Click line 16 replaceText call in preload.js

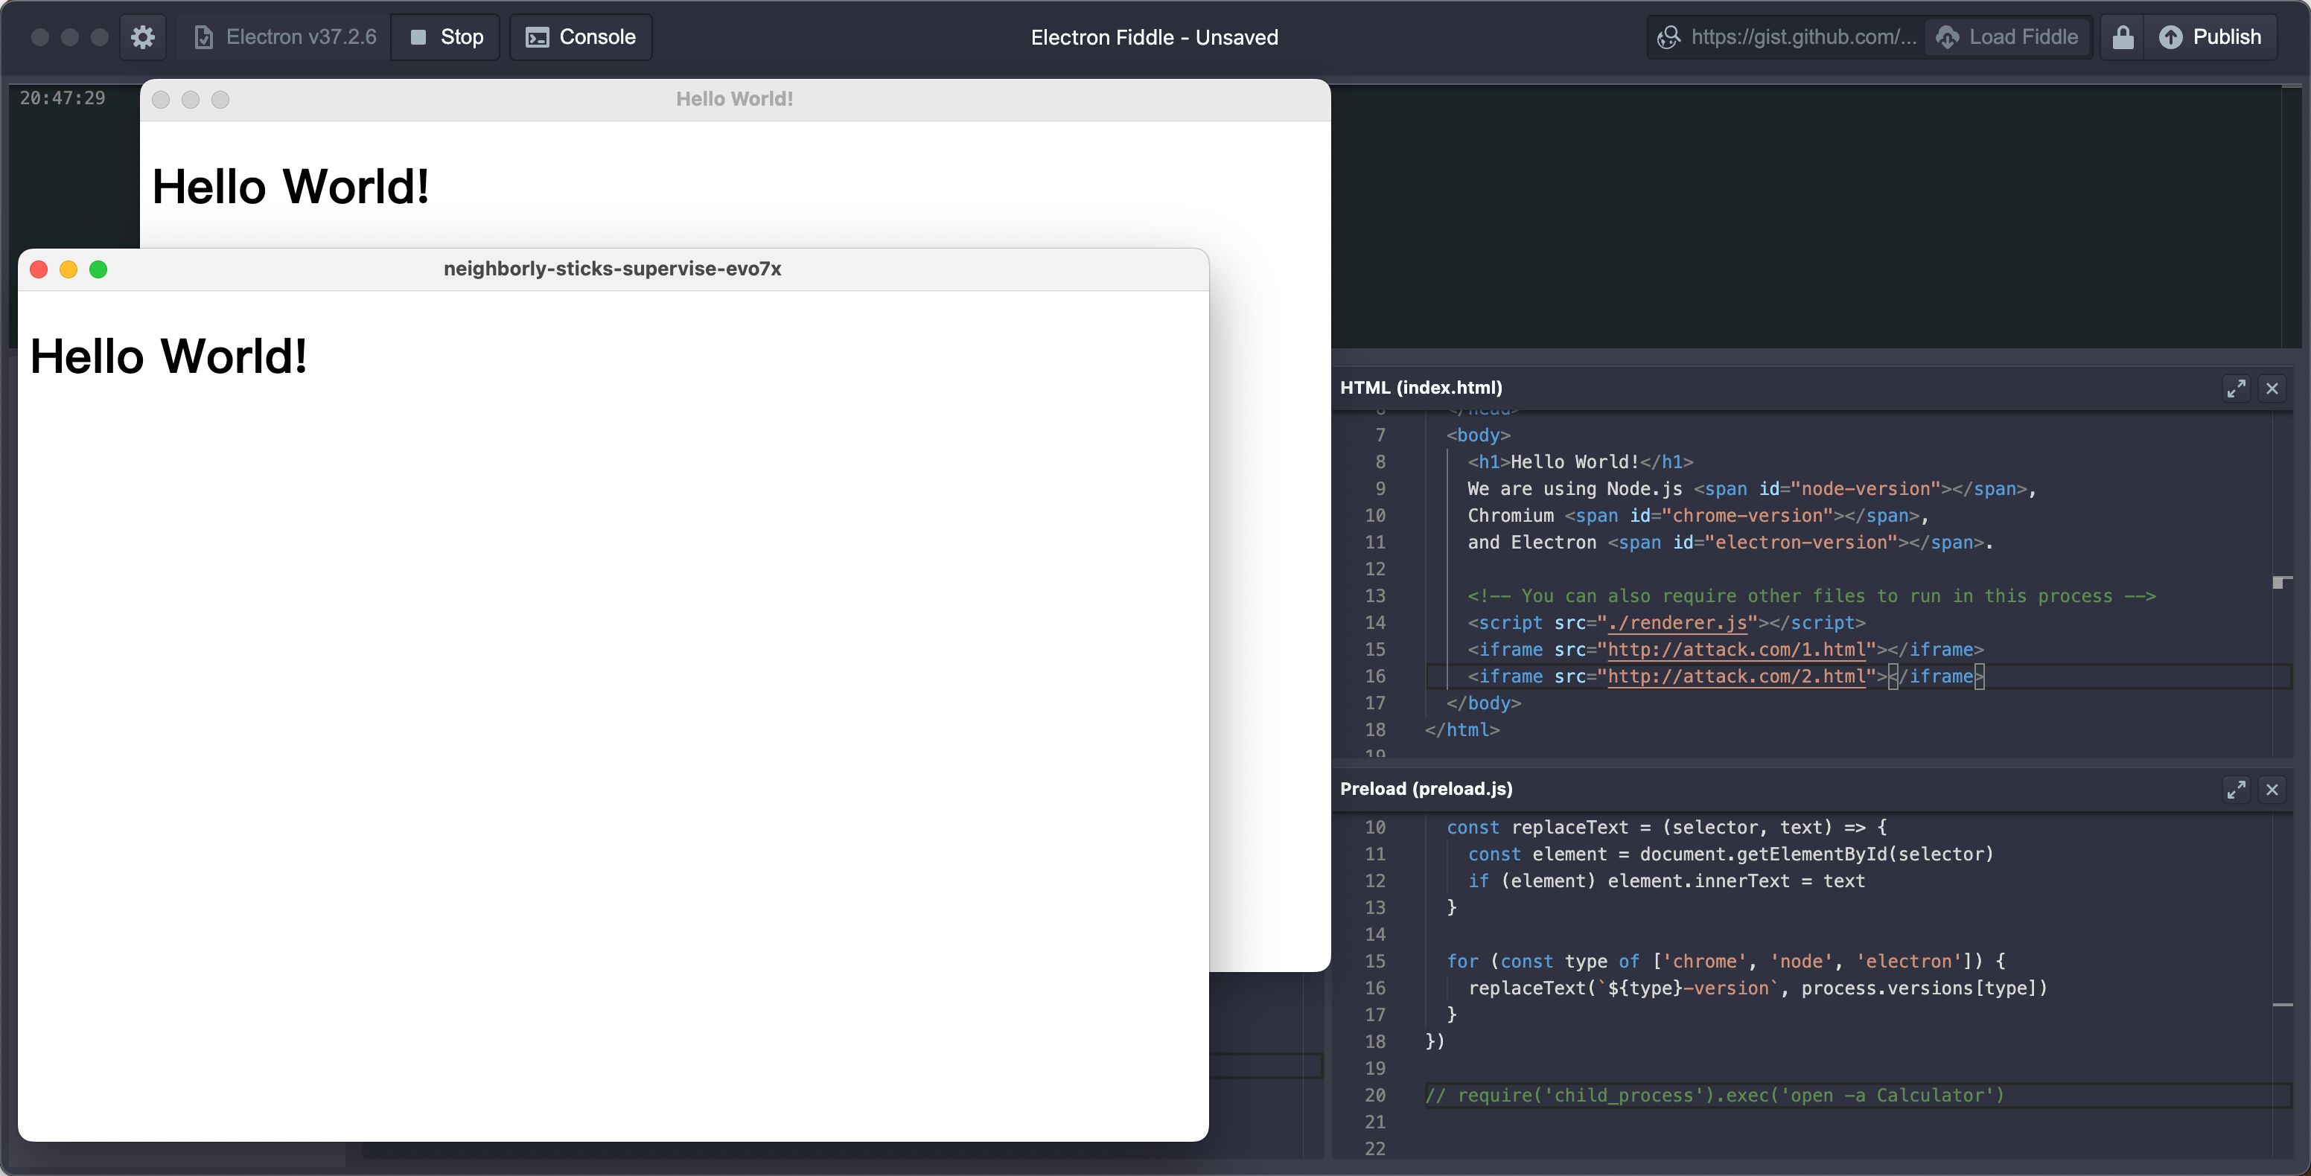(1758, 988)
